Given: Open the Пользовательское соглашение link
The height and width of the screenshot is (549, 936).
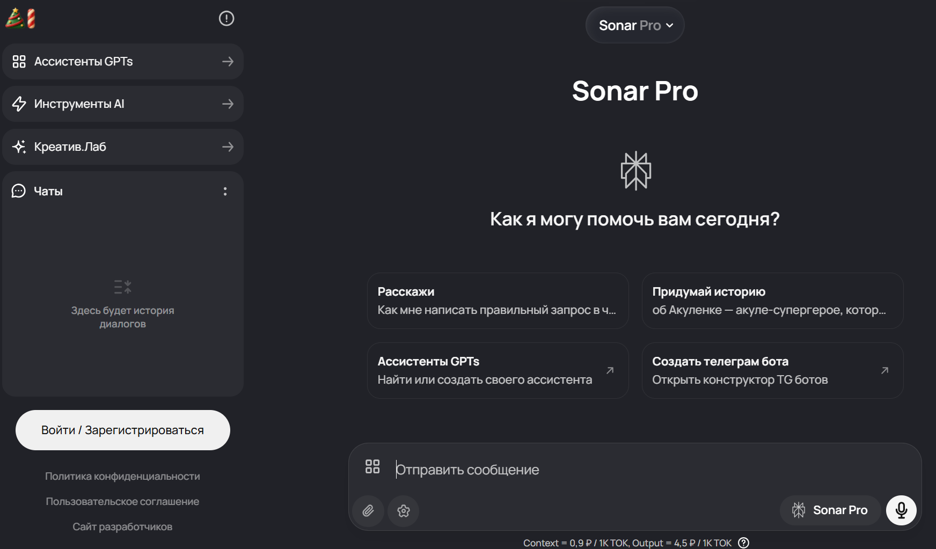Looking at the screenshot, I should [122, 501].
